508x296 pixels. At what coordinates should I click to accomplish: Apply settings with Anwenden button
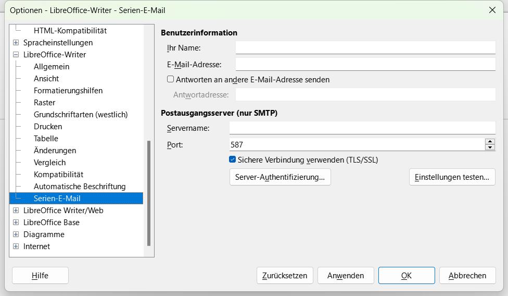[346, 276]
